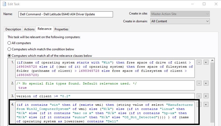Click the plus button next to clause 3
Screen dimensions: 221x126
click(206, 96)
